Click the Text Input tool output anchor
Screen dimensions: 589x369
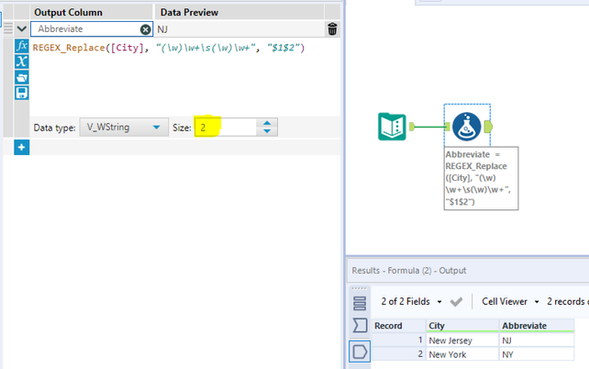pyautogui.click(x=412, y=127)
